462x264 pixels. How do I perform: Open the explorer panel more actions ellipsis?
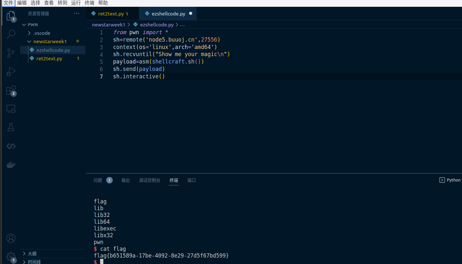tap(77, 14)
